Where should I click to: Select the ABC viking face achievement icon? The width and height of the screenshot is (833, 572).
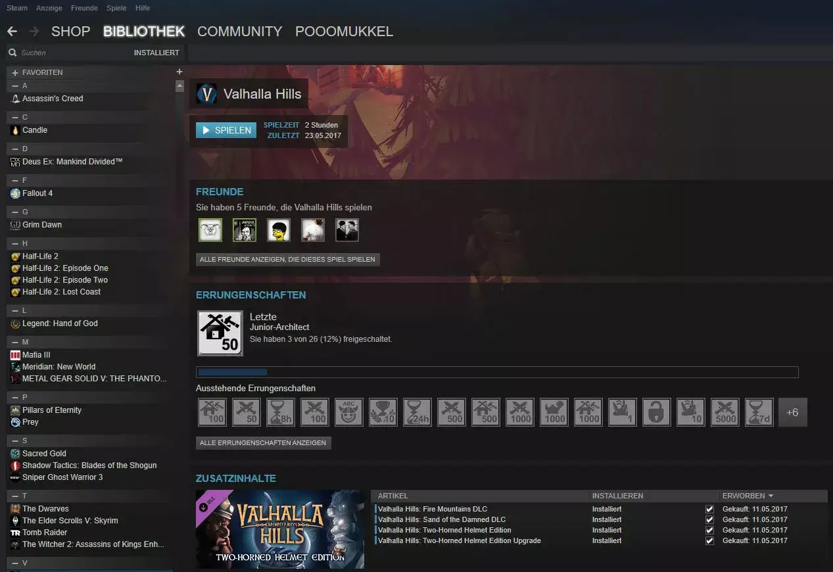click(x=349, y=412)
